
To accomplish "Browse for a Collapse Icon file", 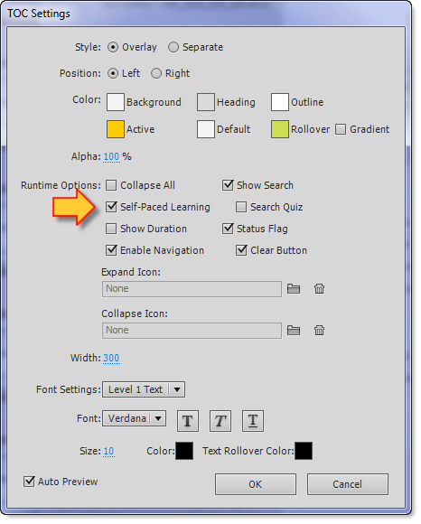I will 294,331.
